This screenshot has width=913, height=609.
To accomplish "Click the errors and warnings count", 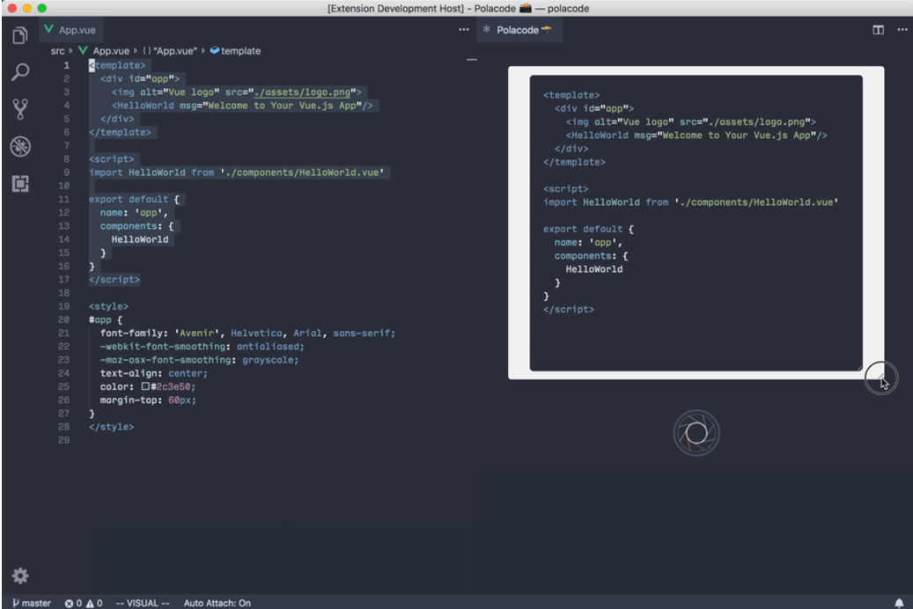I will click(x=84, y=603).
